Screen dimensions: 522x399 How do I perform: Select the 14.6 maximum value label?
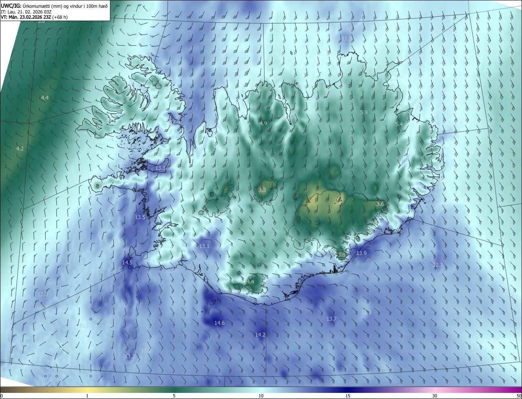pyautogui.click(x=219, y=323)
